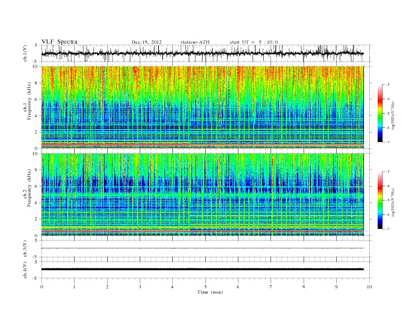Select the "Dec. 18, 2012" date text
The image size is (416, 322).
click(x=147, y=42)
